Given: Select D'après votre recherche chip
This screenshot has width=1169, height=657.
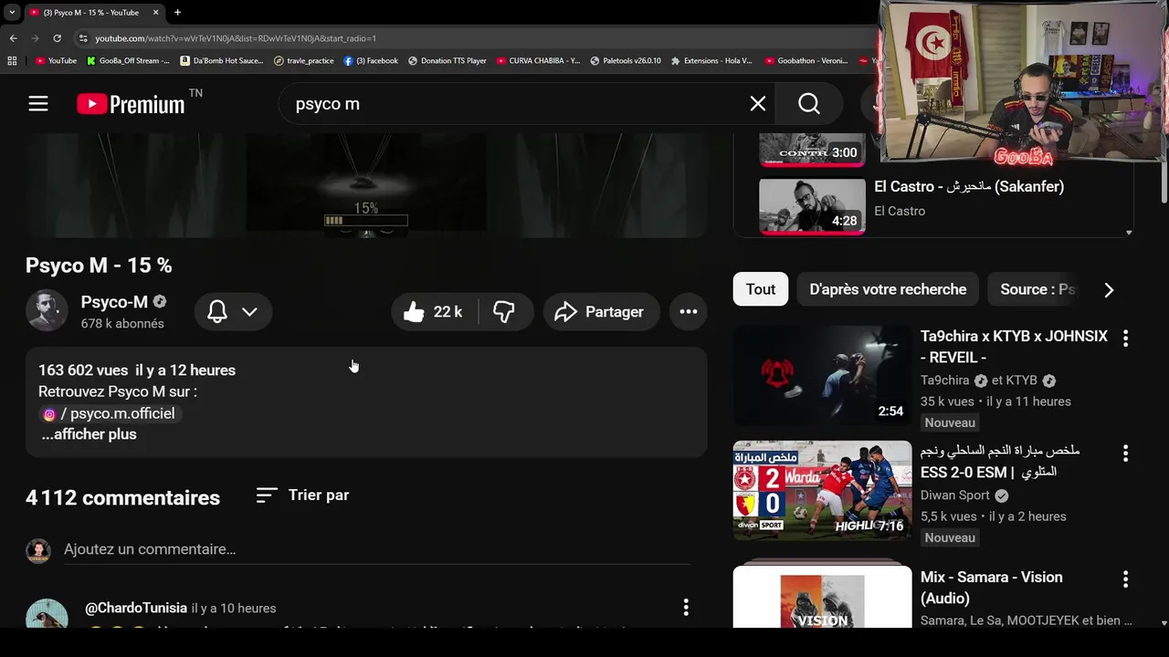Looking at the screenshot, I should [x=888, y=289].
